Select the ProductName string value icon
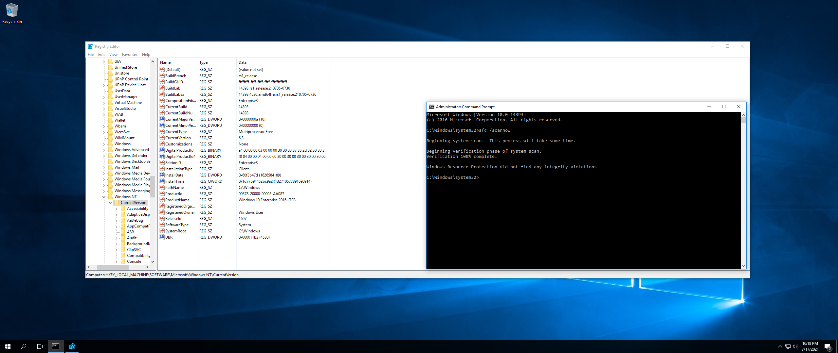This screenshot has width=838, height=353. pyautogui.click(x=162, y=200)
